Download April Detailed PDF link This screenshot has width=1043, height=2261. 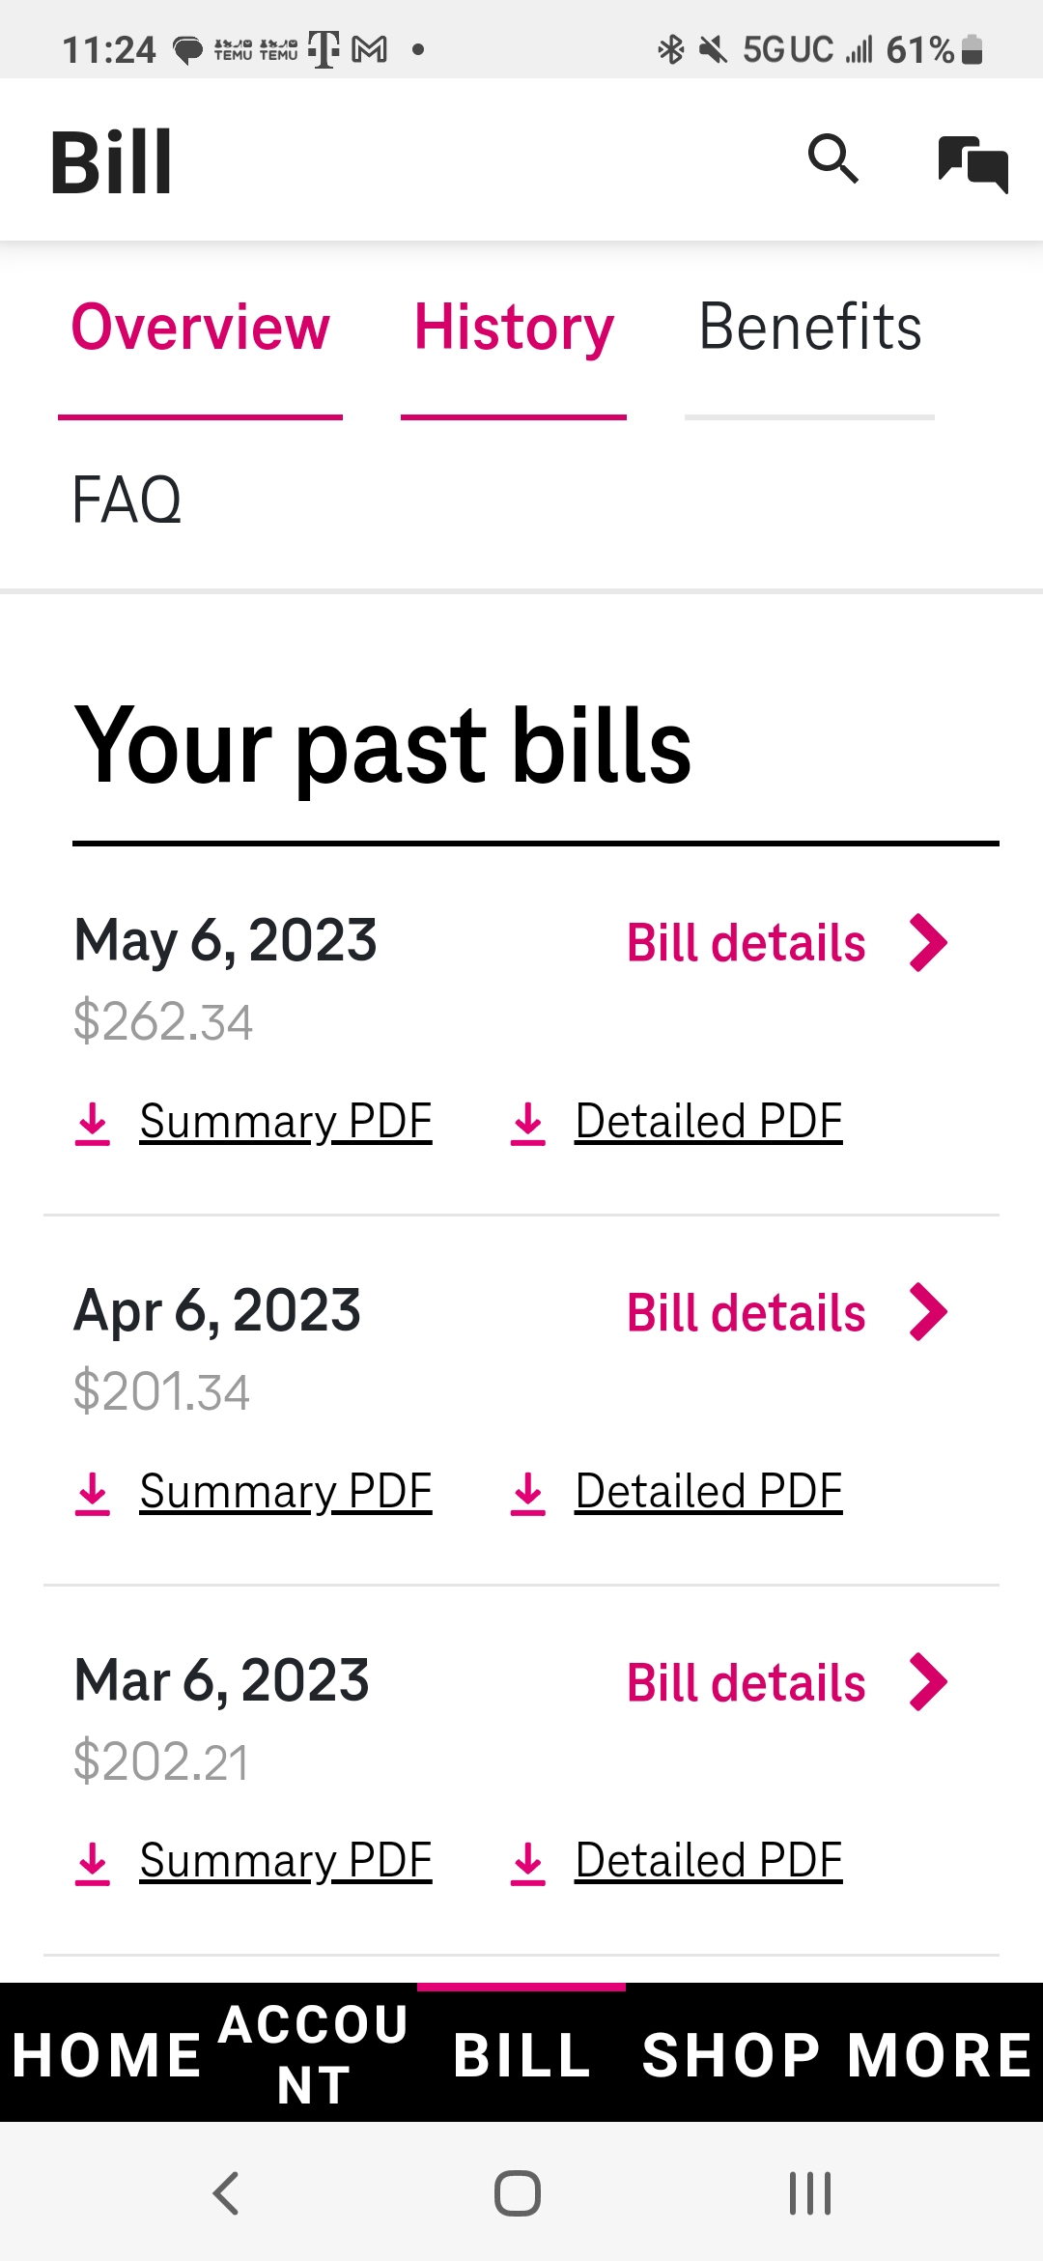pyautogui.click(x=708, y=1492)
